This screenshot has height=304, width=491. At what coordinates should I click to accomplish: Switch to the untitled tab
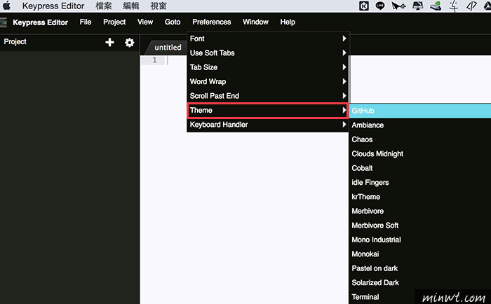point(167,48)
